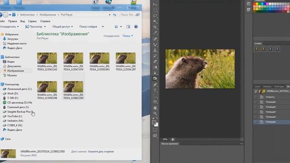The height and width of the screenshot is (163, 290).
Task: Open the Папка arrange-by dropdown
Action: tap(128, 36)
